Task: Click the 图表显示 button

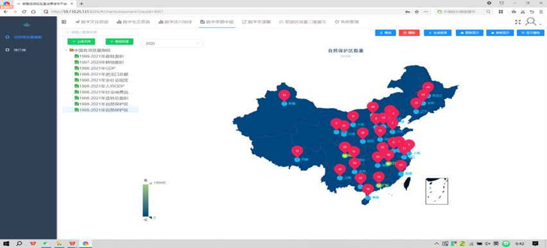Action: click(469, 33)
